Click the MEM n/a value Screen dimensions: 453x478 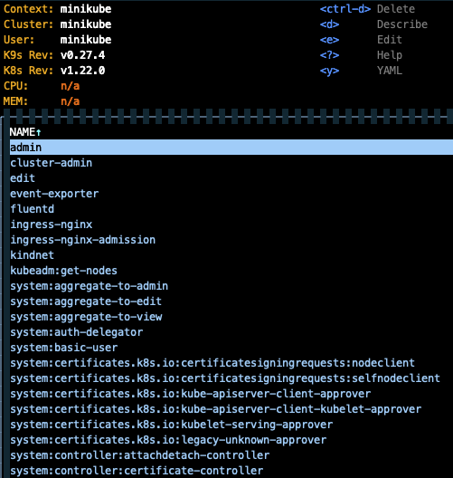70,101
